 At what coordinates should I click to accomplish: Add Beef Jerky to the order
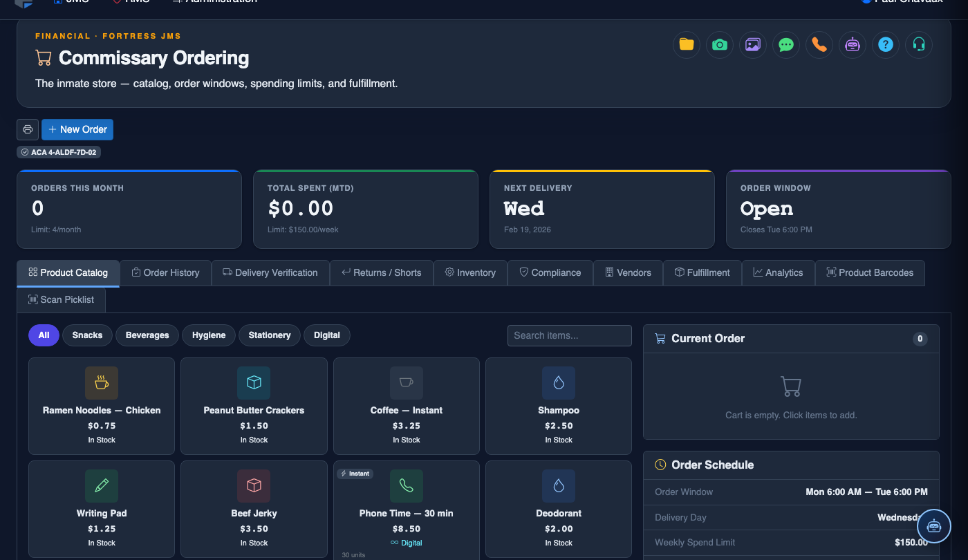[254, 509]
